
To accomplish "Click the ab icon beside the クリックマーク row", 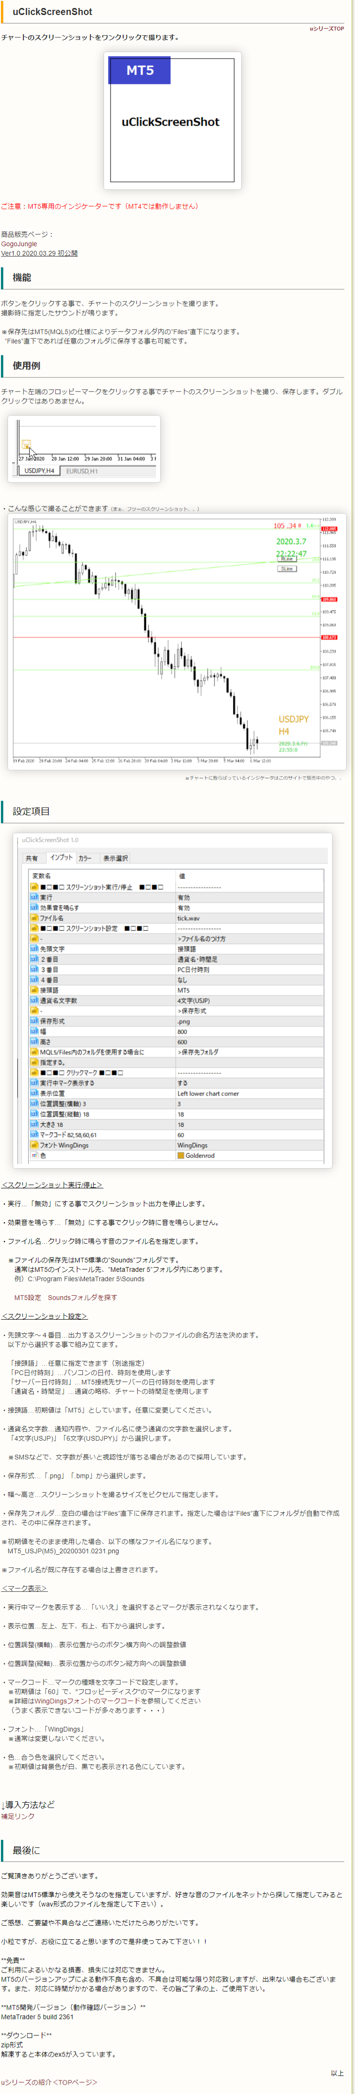I will click(35, 1072).
